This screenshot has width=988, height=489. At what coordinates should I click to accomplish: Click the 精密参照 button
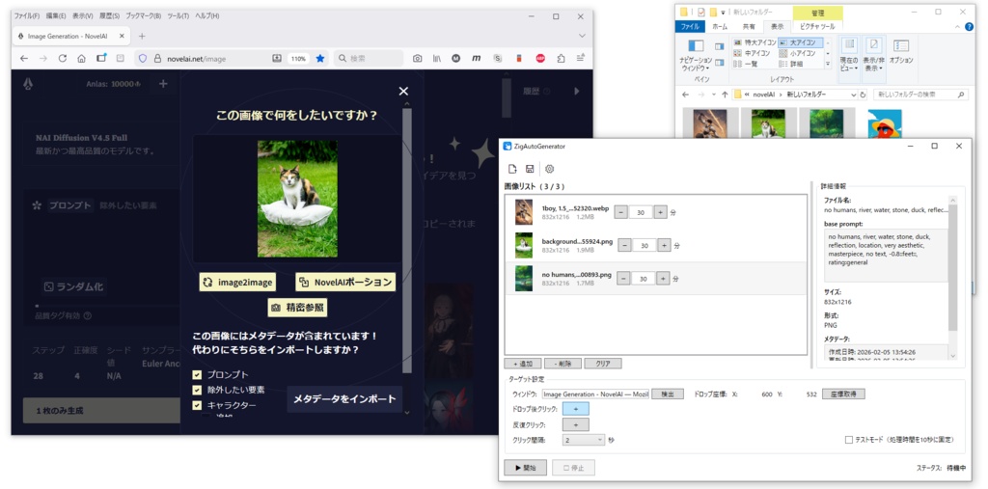coord(298,308)
